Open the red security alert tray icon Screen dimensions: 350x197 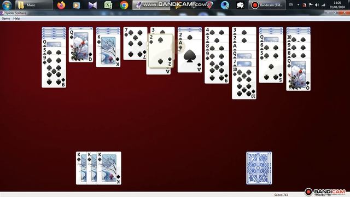[304, 5]
